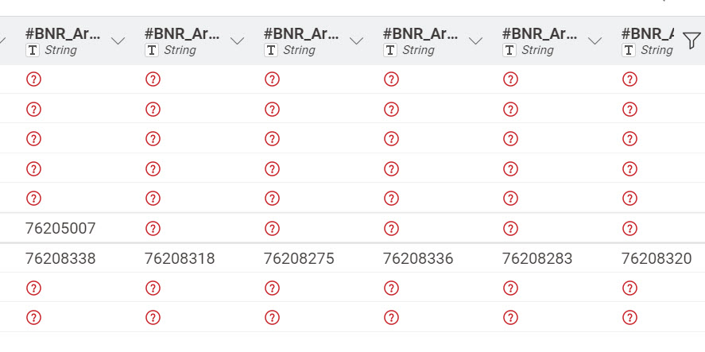Open header chevron above 76208283 column
This screenshot has width=705, height=352.
coord(595,41)
